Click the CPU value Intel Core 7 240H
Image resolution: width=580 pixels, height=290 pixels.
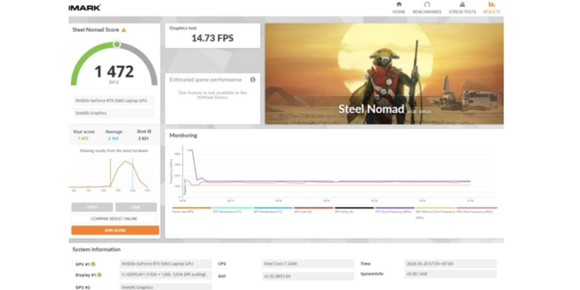pos(308,264)
